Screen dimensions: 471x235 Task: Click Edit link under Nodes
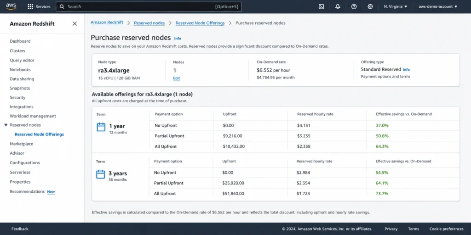[x=176, y=78]
